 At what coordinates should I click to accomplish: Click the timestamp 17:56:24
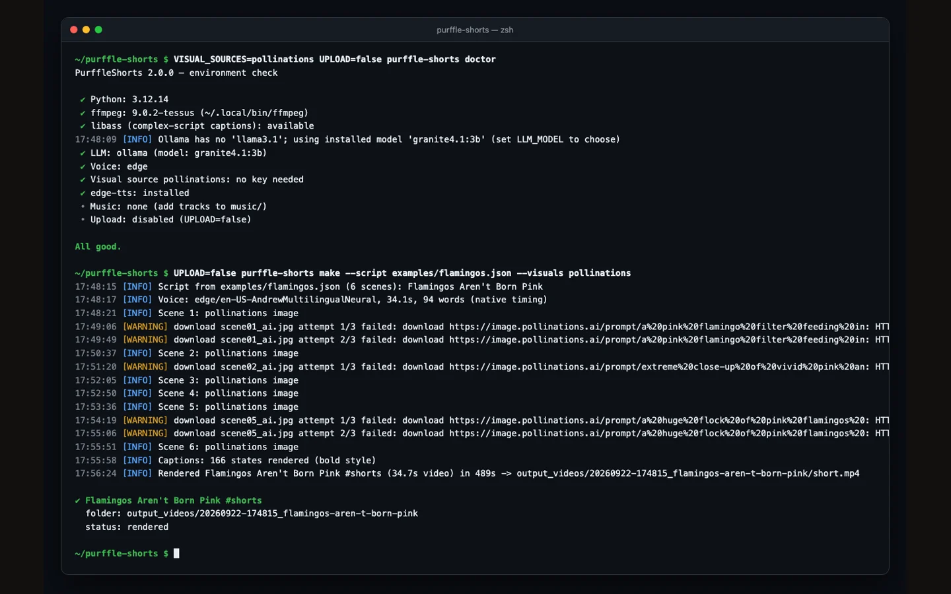click(x=96, y=473)
